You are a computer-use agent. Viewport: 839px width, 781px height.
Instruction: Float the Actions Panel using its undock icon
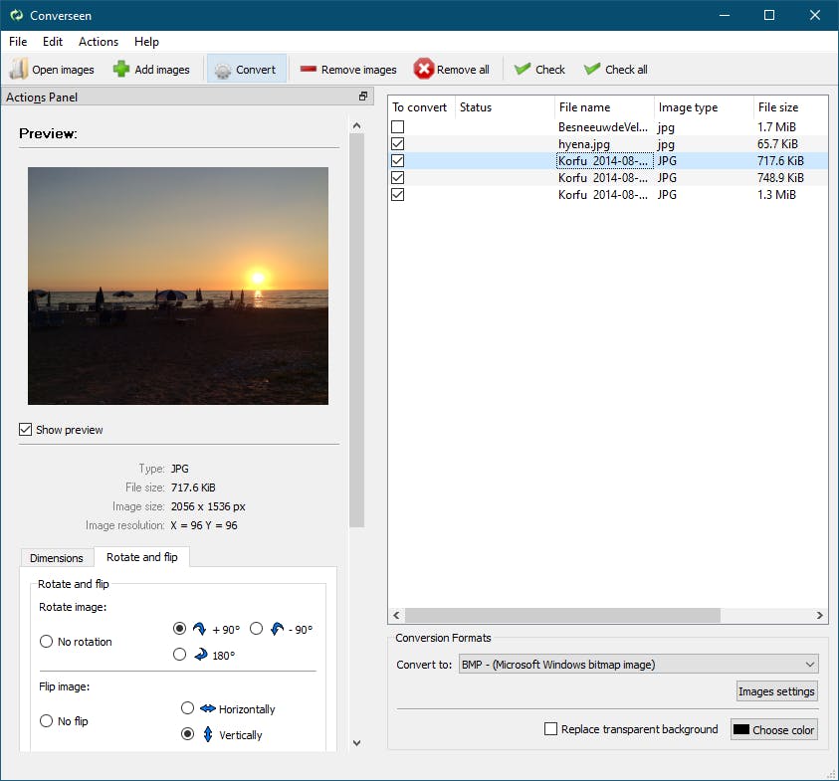coord(364,97)
